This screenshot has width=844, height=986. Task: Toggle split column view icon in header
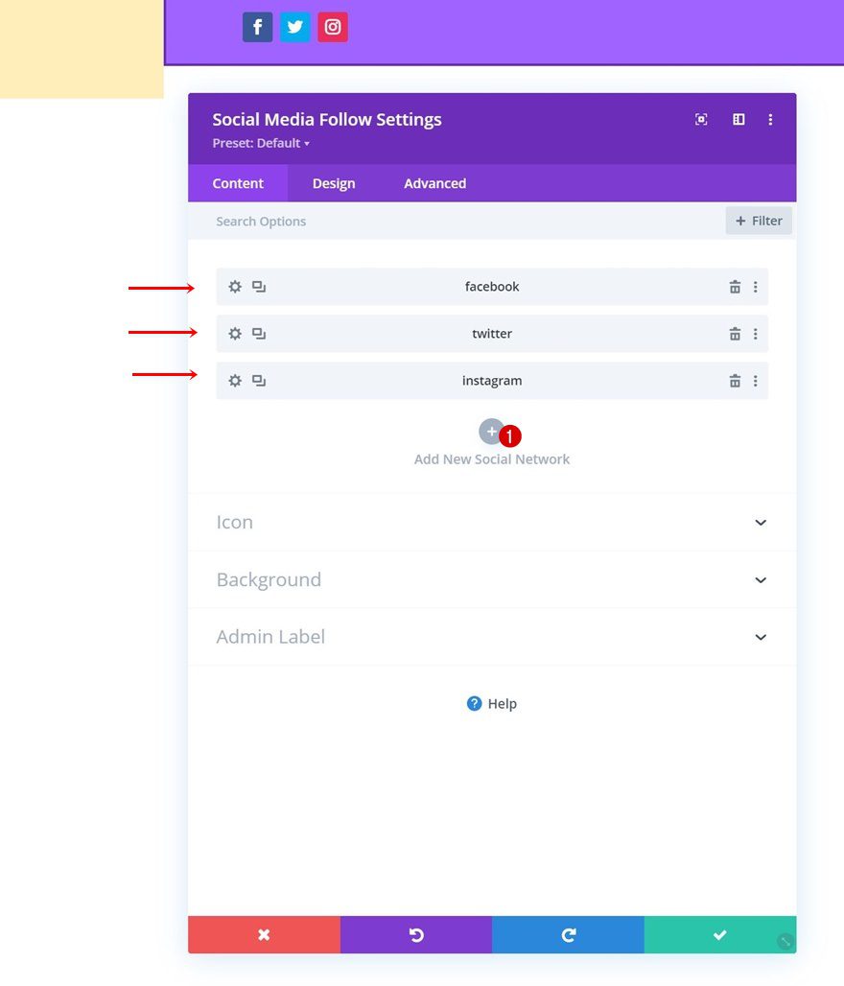(x=738, y=120)
